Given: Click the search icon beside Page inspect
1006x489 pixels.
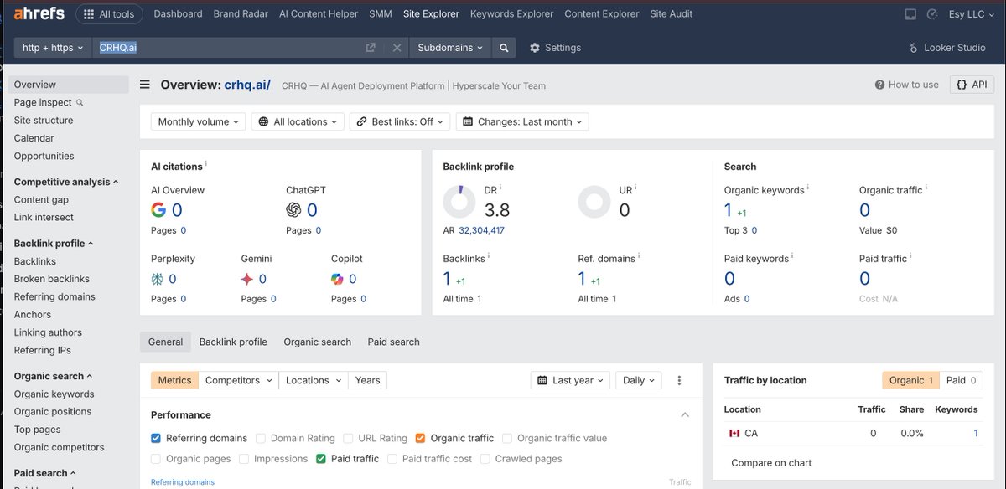Looking at the screenshot, I should (80, 102).
